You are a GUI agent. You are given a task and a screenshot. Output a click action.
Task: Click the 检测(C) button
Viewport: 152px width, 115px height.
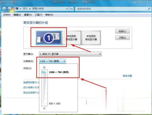(123, 31)
